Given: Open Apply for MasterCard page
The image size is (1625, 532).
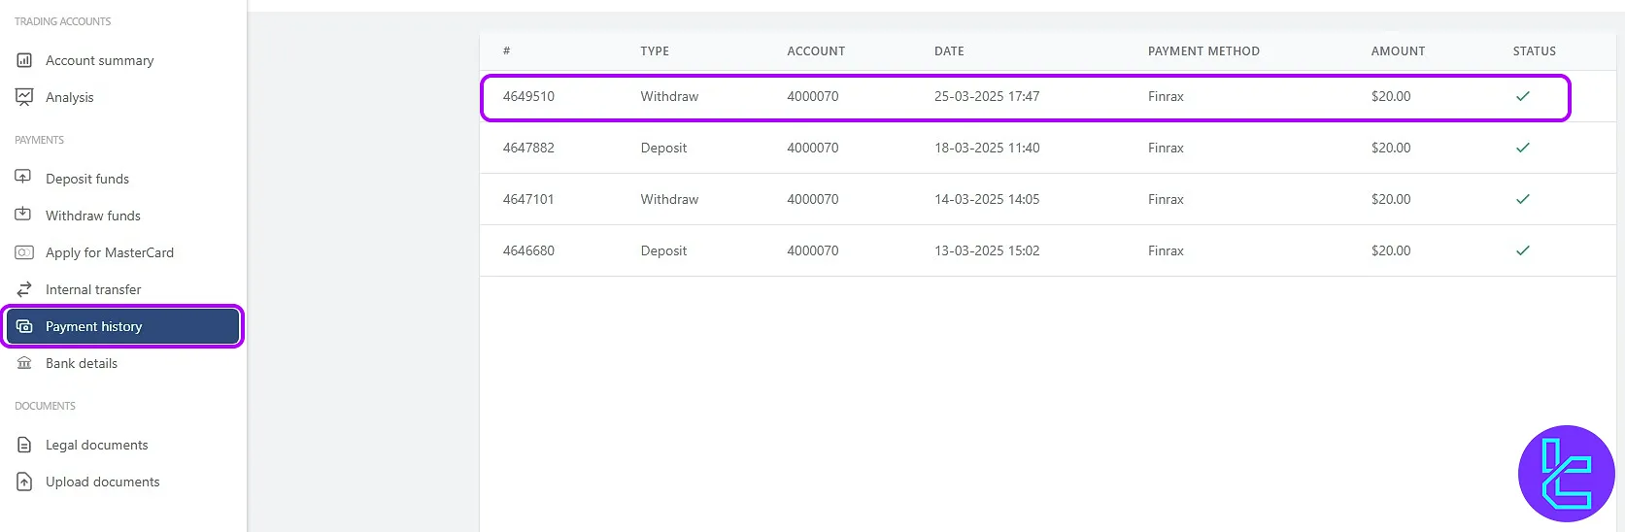Looking at the screenshot, I should (x=110, y=252).
